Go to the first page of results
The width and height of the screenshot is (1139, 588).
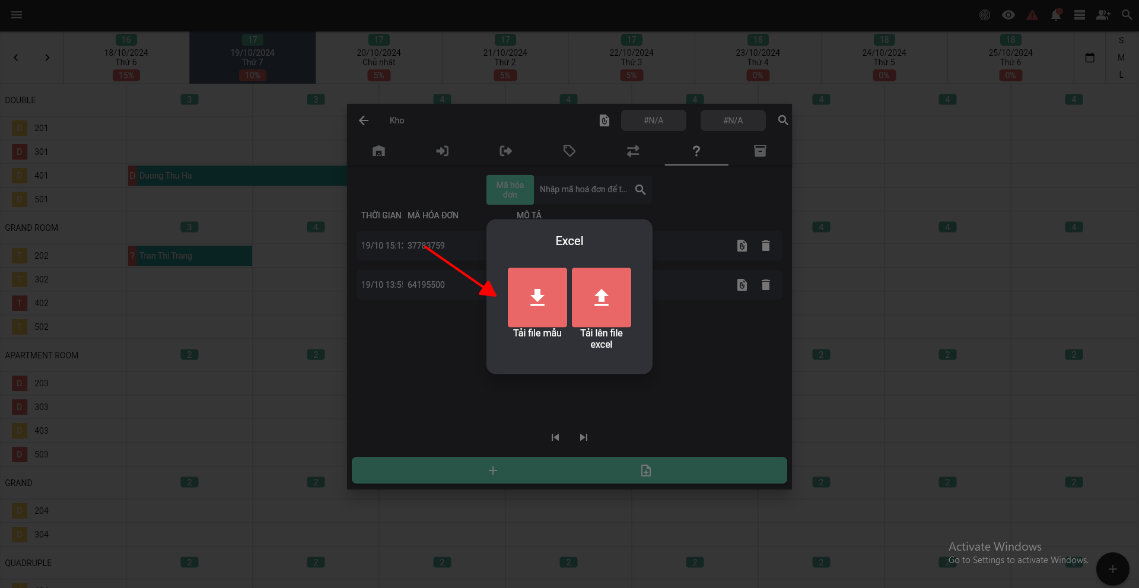pyautogui.click(x=555, y=437)
